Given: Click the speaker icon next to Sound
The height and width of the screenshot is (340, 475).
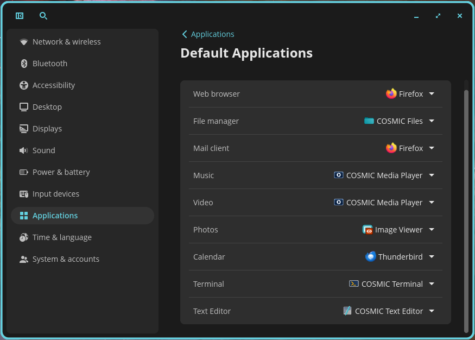Looking at the screenshot, I should pos(23,150).
